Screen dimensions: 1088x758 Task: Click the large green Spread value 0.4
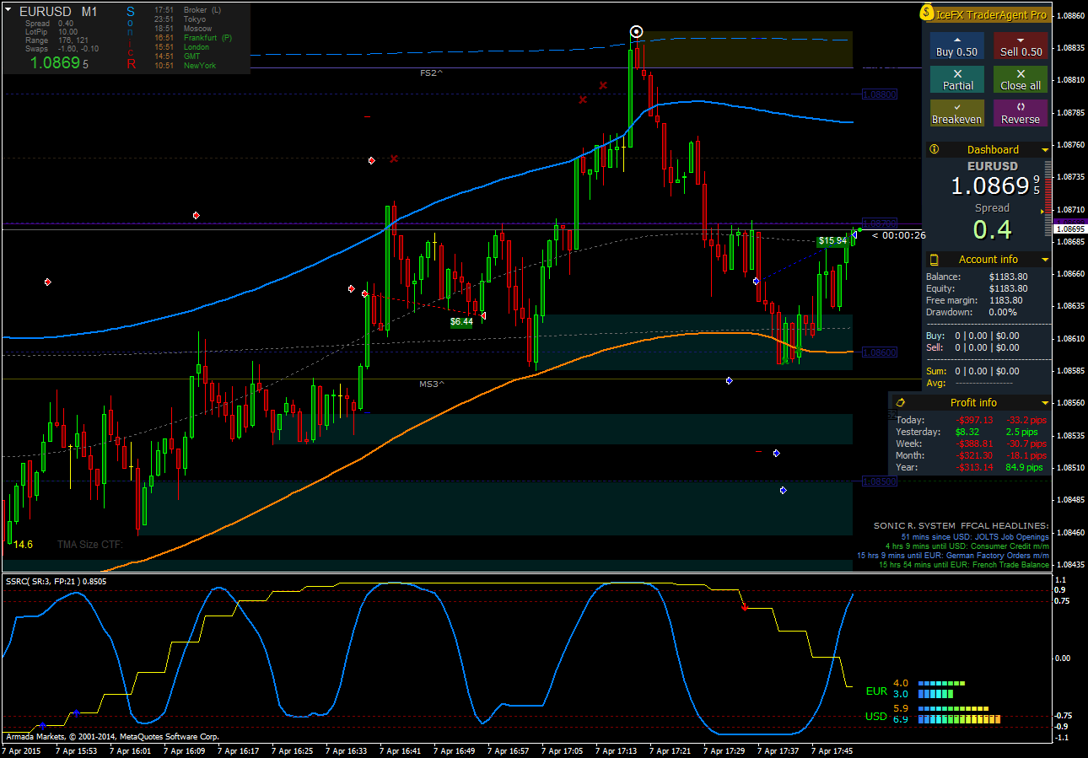(992, 229)
